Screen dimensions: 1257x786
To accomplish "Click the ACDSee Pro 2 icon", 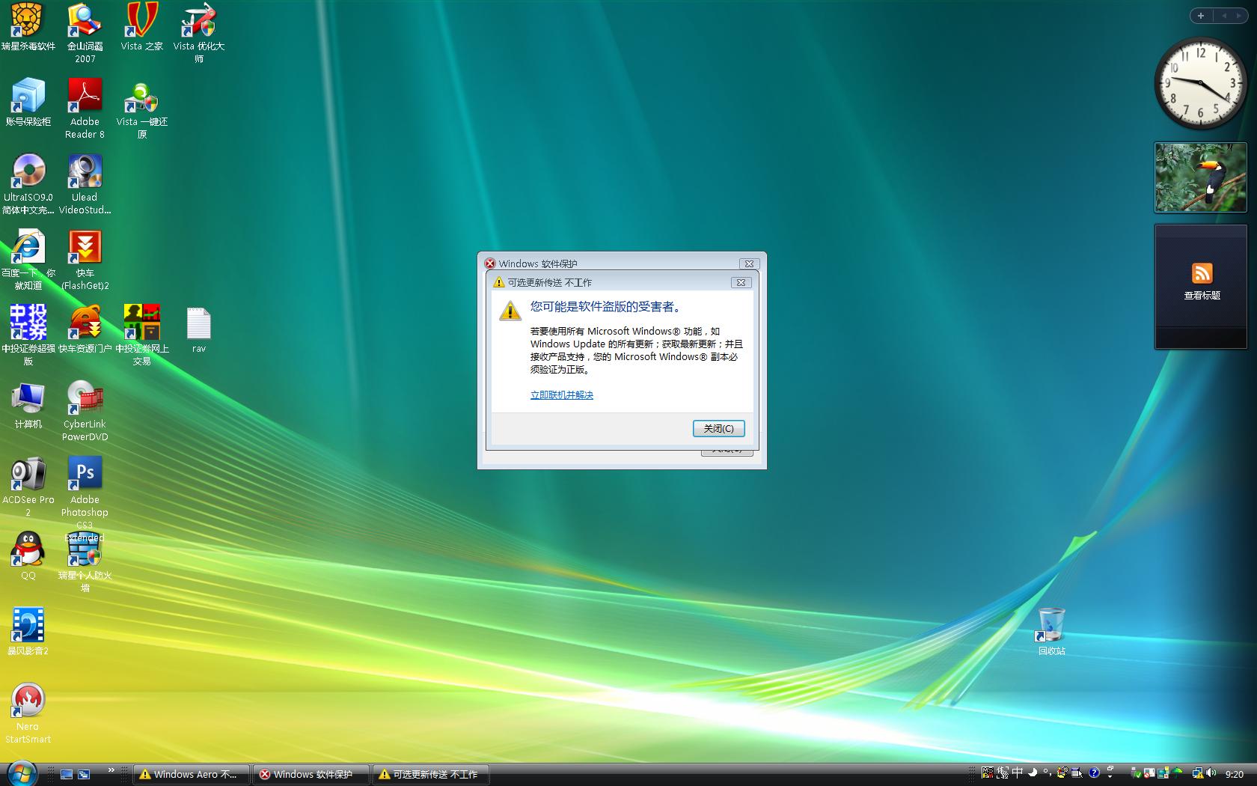I will pos(28,487).
